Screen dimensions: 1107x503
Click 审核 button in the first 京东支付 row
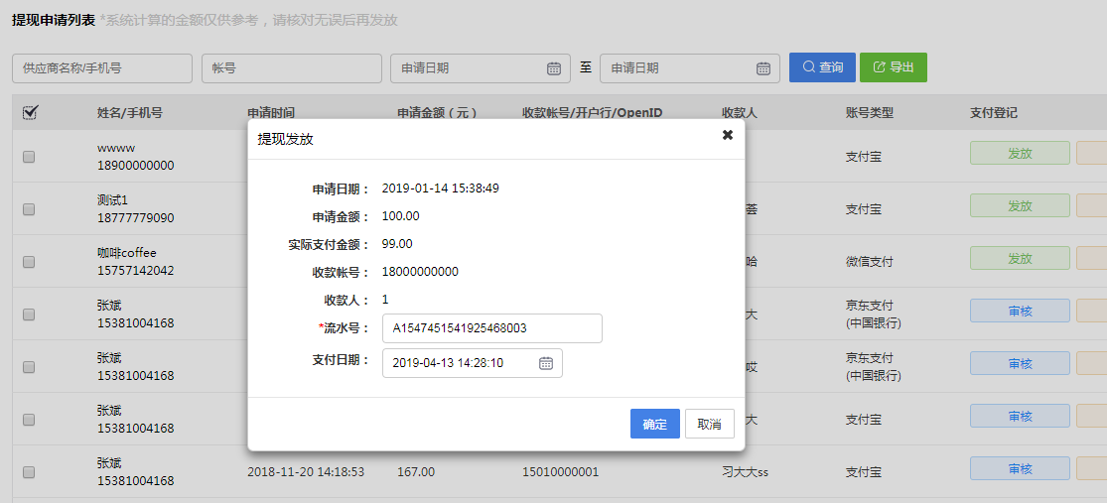click(x=1020, y=311)
